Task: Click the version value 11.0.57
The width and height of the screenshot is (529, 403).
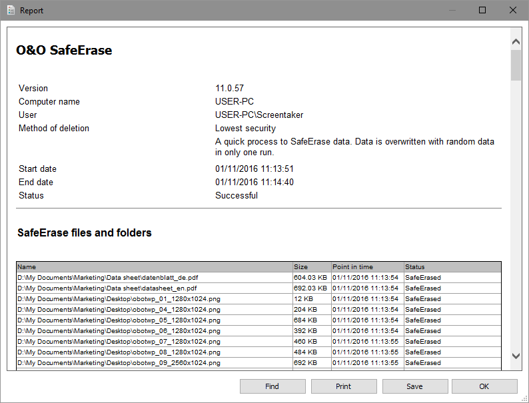Action: (229, 89)
